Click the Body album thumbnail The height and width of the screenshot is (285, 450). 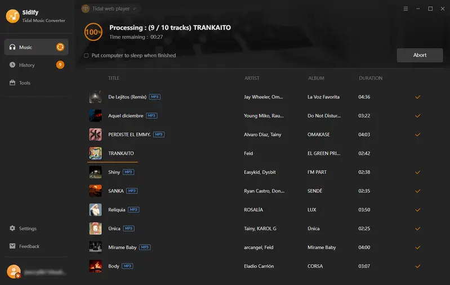tap(95, 266)
